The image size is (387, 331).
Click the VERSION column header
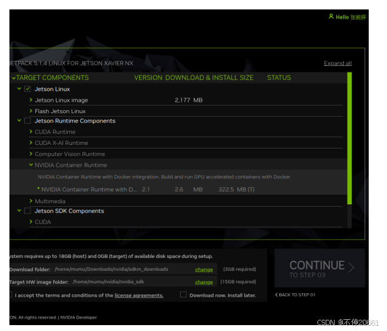(x=148, y=78)
